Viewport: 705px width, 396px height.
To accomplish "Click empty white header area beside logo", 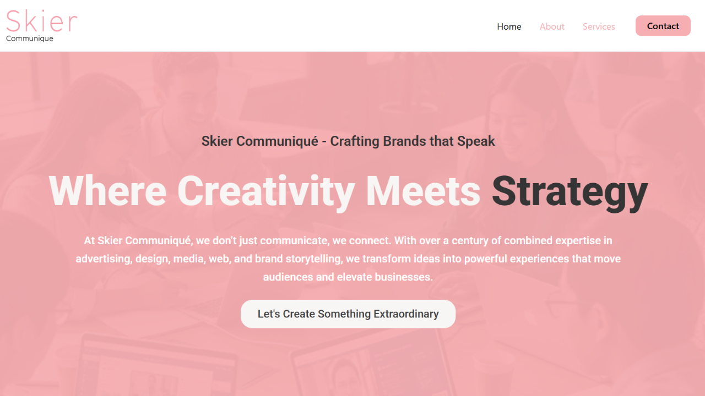I will 275,26.
